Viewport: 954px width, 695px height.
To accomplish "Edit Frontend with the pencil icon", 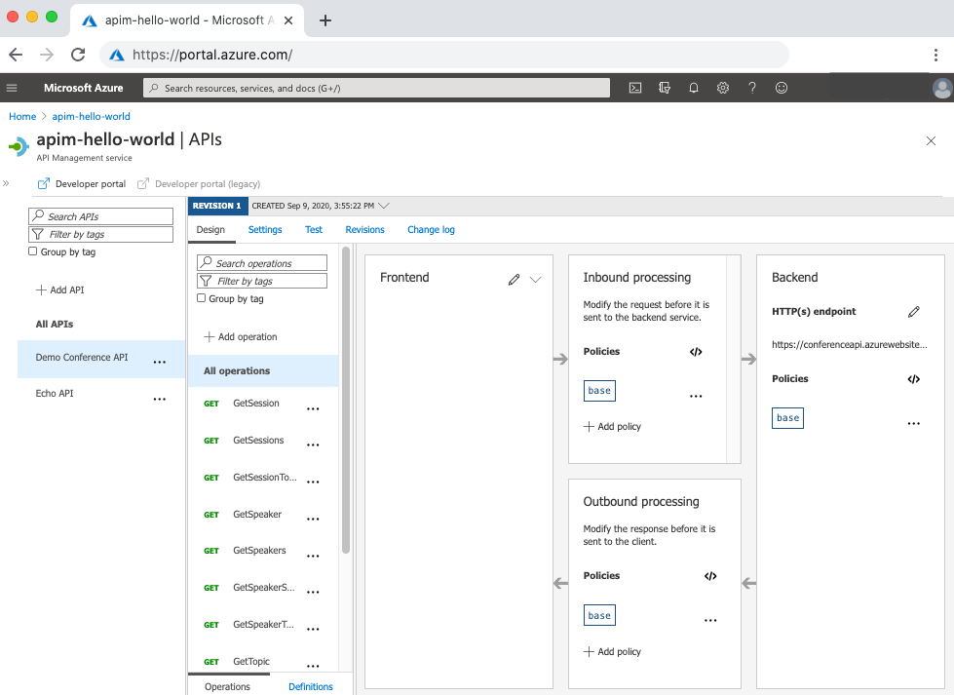I will 515,280.
